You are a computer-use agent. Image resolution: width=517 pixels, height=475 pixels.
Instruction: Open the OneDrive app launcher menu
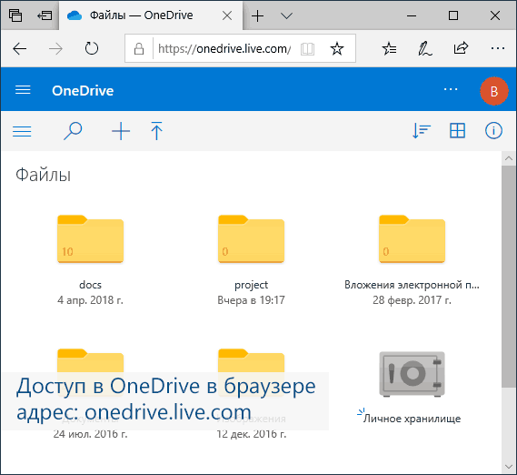coord(23,90)
